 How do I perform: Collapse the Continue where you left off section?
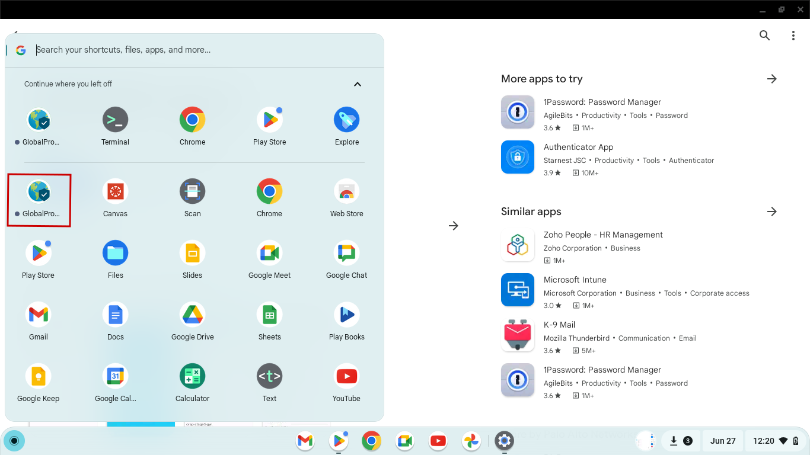358,84
